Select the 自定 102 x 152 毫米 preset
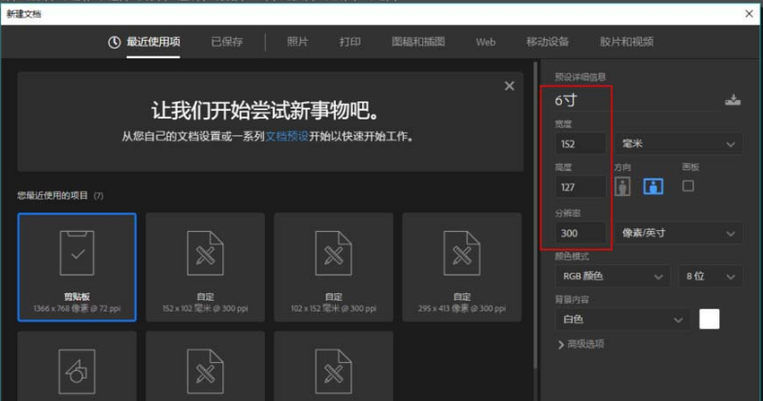 333,267
